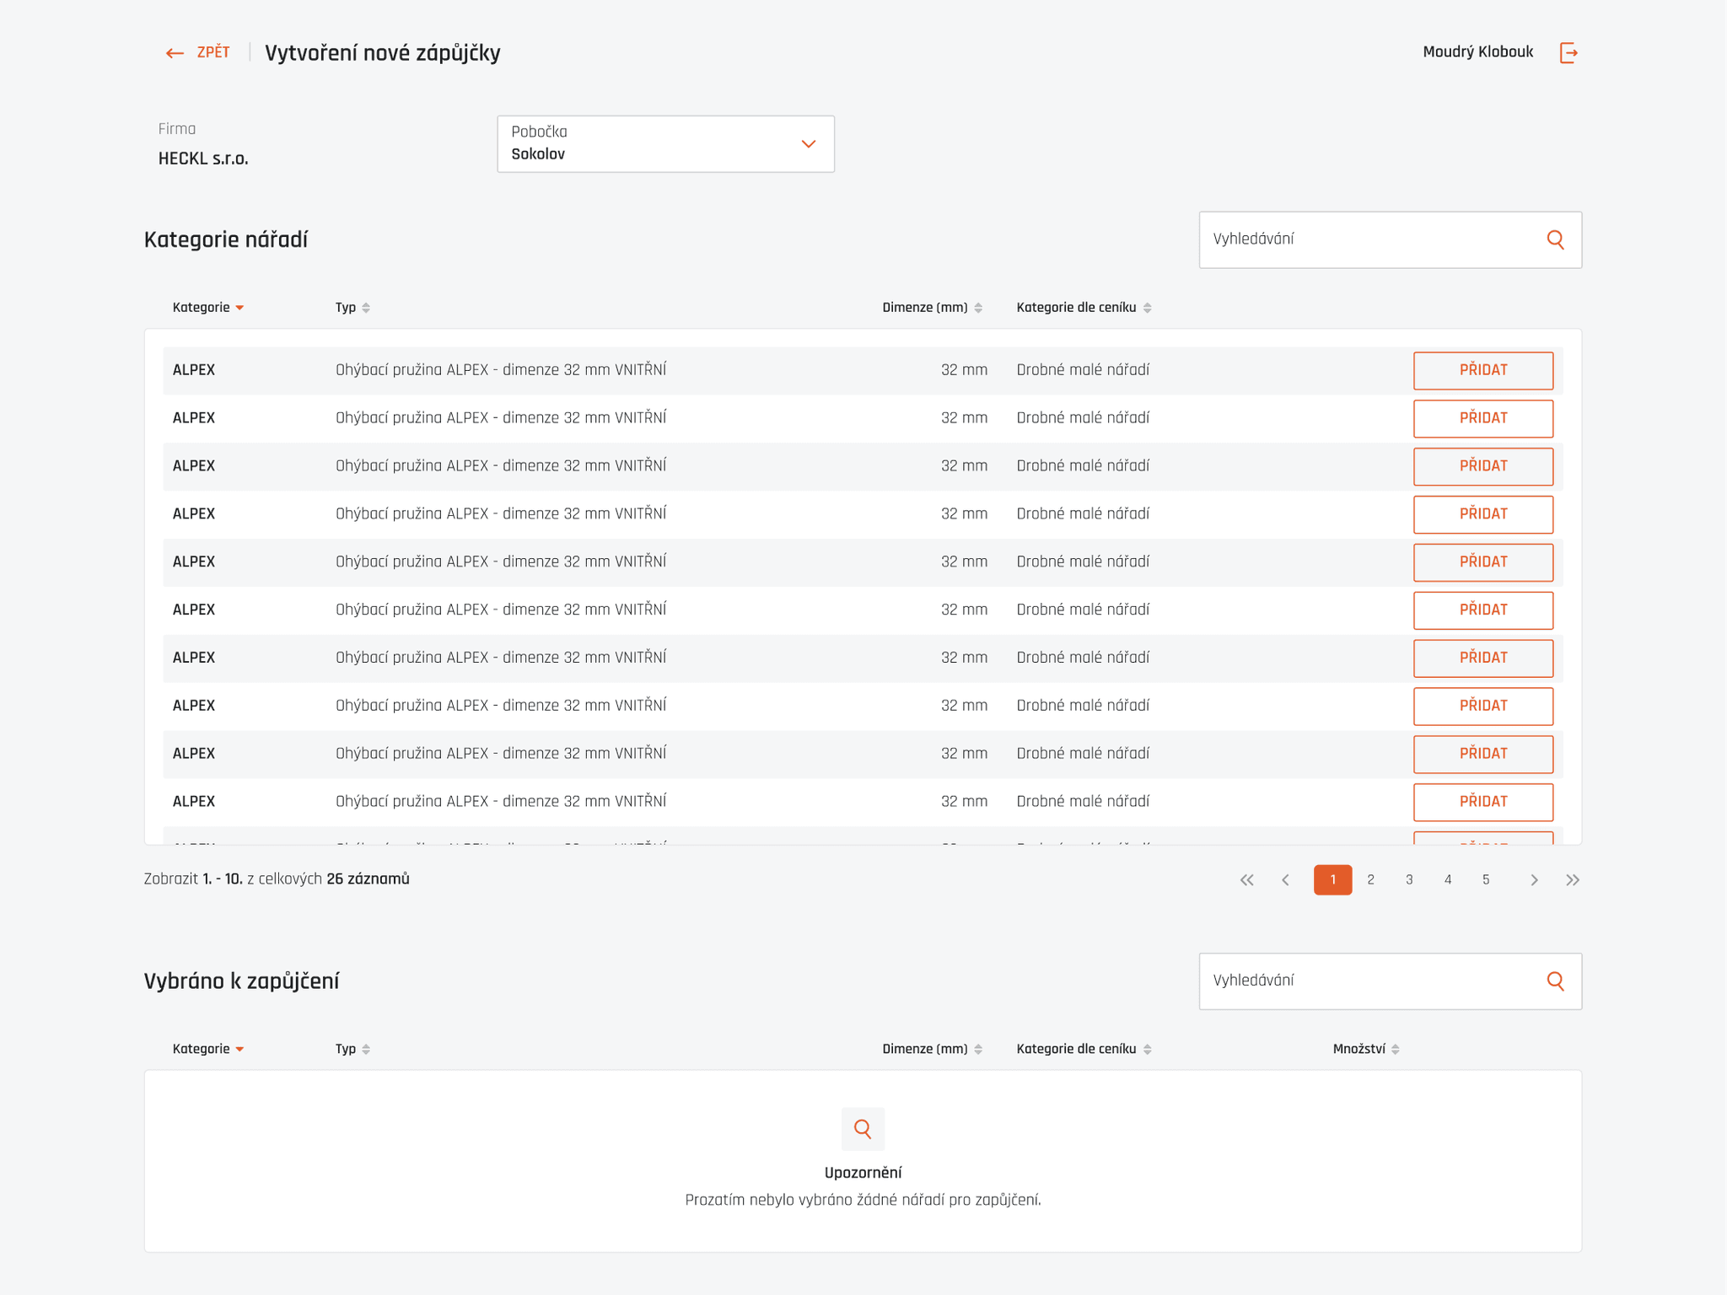Sort selected table by Dimenze (mm) column
1727x1295 pixels.
(978, 1050)
